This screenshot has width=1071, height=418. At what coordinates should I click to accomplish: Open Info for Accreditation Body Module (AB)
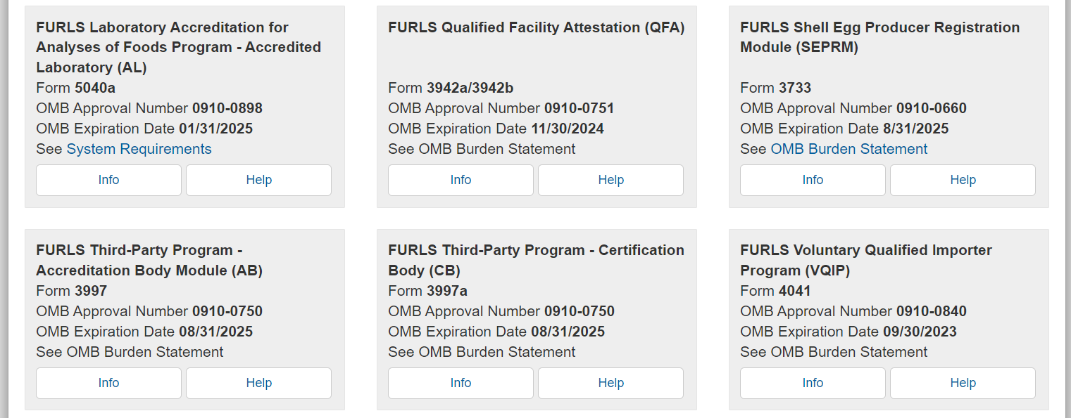point(108,383)
